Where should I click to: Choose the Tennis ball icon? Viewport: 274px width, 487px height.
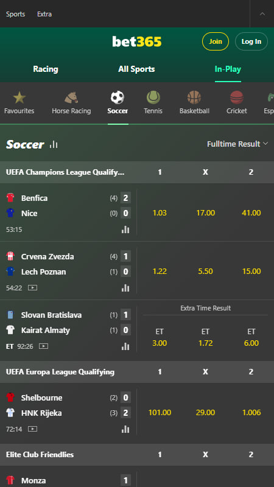[153, 97]
